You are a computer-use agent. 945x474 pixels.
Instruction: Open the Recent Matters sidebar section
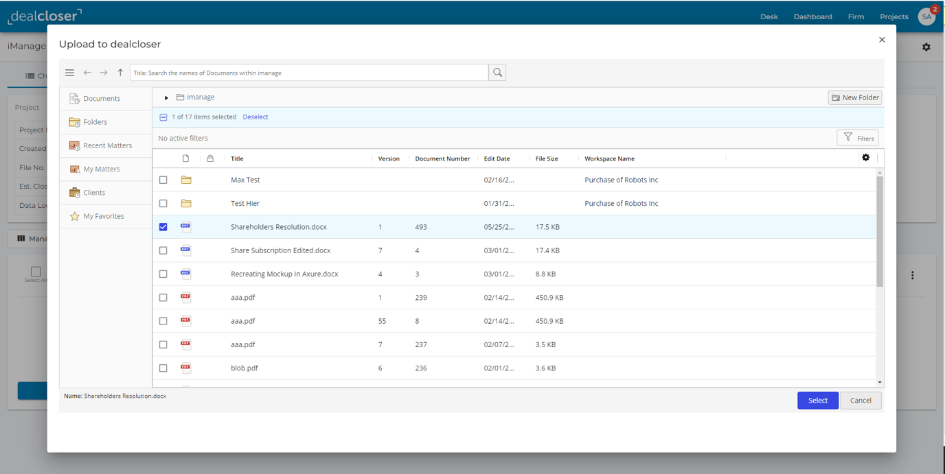coord(109,145)
